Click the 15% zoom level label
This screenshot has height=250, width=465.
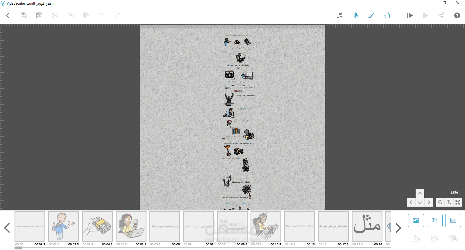(x=454, y=193)
